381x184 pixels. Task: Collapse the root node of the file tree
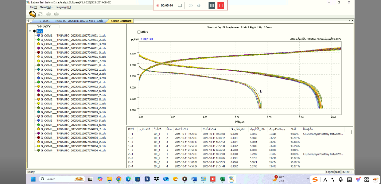pos(30,31)
